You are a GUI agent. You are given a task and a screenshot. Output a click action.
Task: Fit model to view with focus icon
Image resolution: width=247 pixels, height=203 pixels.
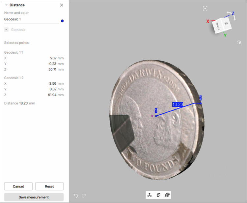pos(205,8)
